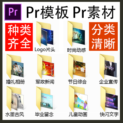Click the 节日综合 folder label text
Viewport: 123px width, 123px height.
pyautogui.click(x=77, y=82)
